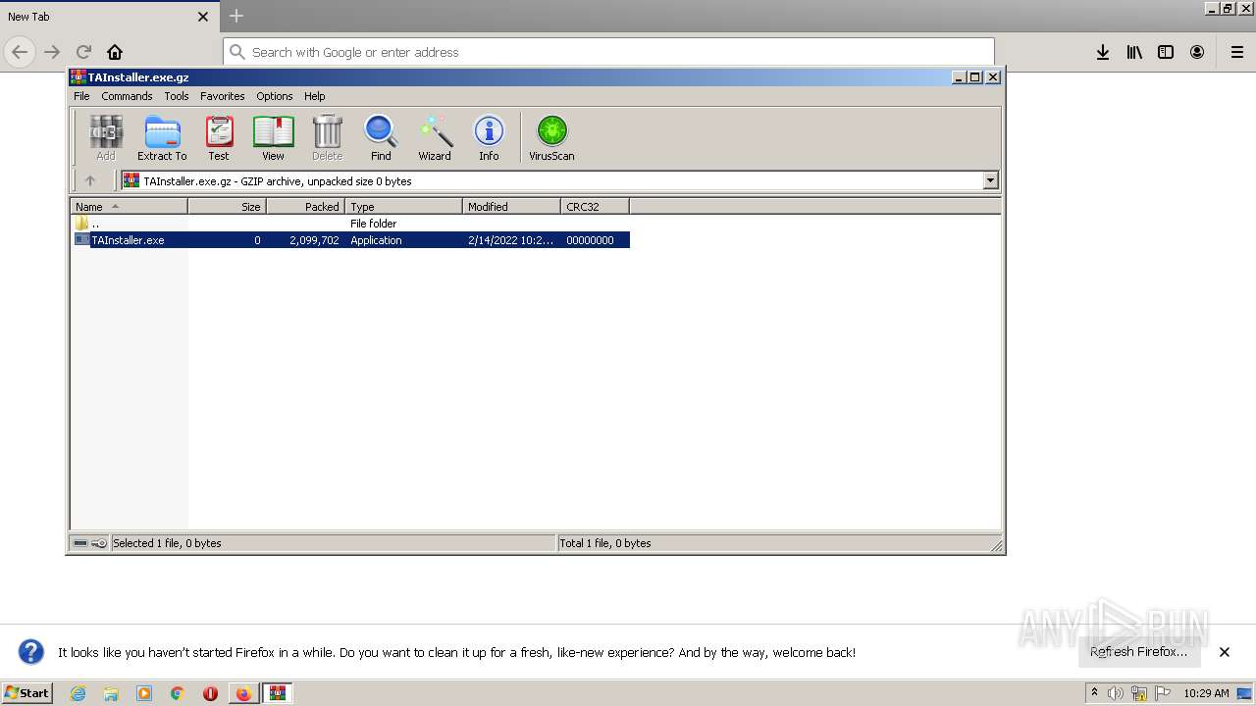This screenshot has height=706, width=1256.
Task: Click the key/password icon in status bar
Action: [99, 543]
